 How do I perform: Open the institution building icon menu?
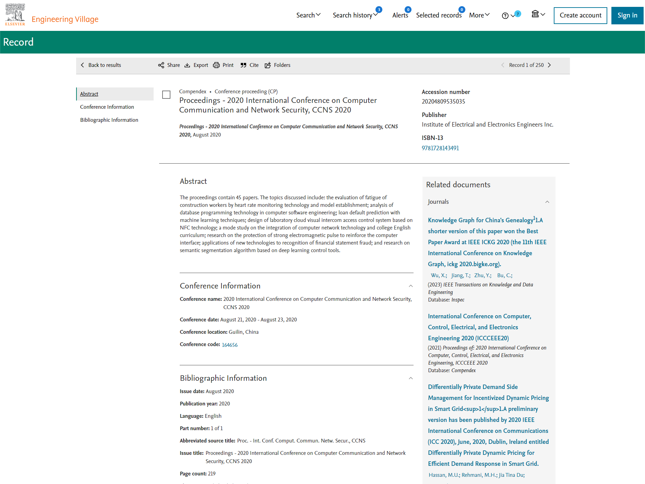[535, 14]
